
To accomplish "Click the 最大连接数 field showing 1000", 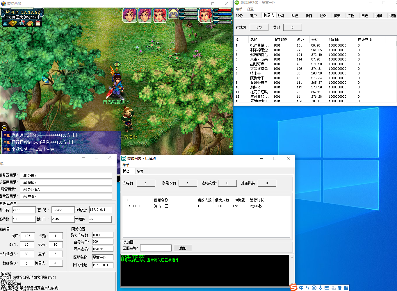I will (x=103, y=235).
